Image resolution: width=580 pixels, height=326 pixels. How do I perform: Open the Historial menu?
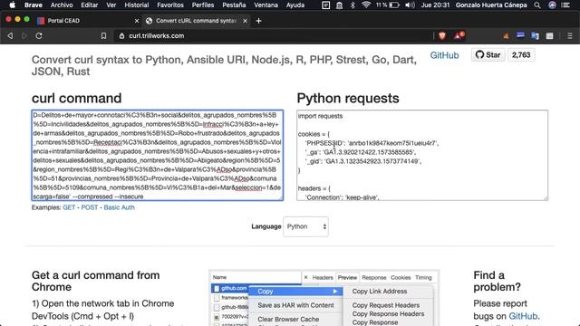[137, 5]
